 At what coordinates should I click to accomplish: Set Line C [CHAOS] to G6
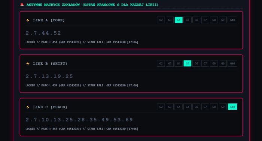pyautogui.click(x=196, y=107)
